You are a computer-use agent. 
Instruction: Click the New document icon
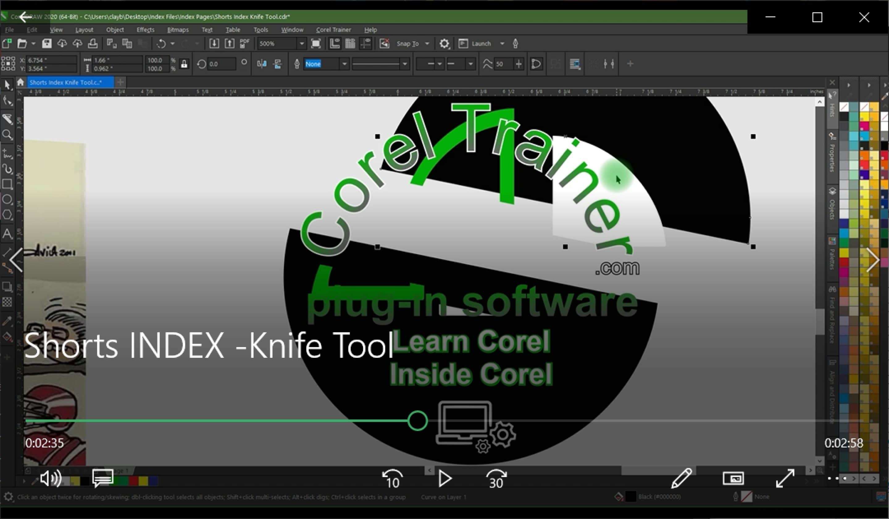click(x=7, y=44)
